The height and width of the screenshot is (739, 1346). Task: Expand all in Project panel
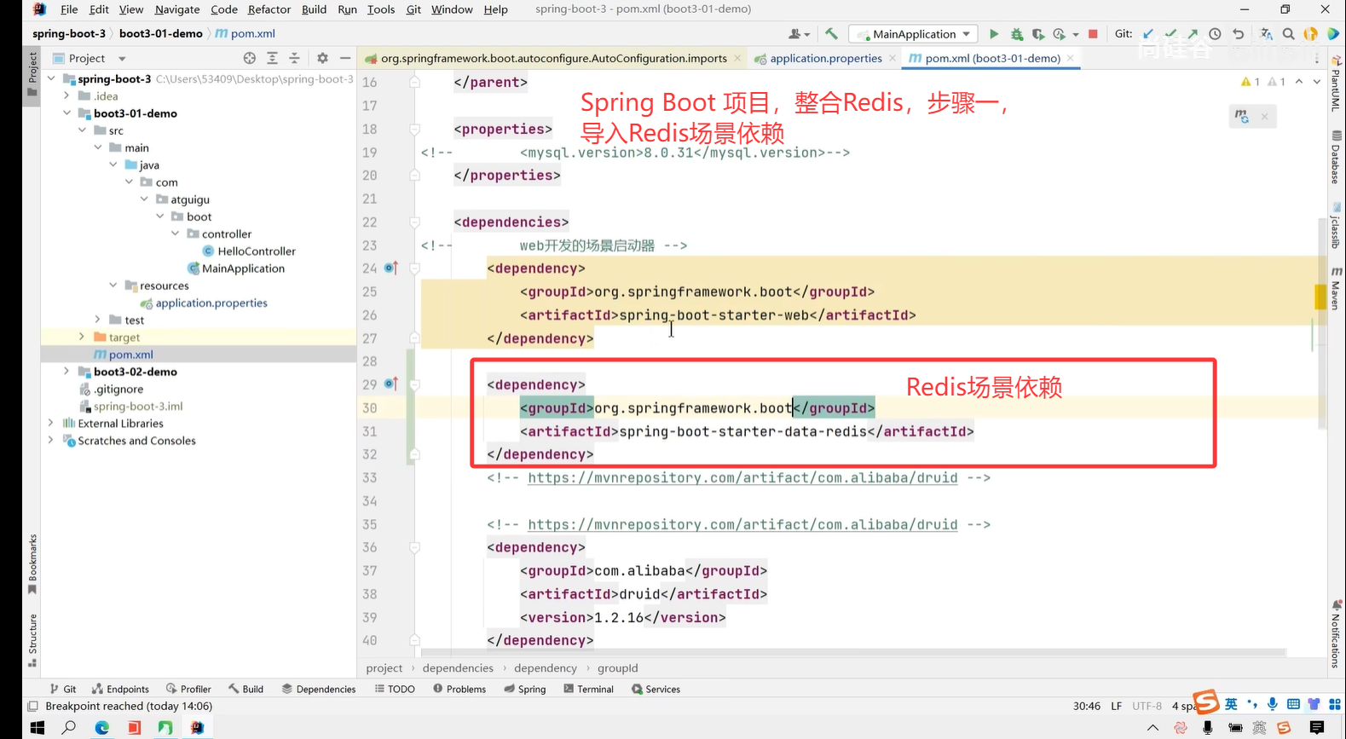(272, 58)
